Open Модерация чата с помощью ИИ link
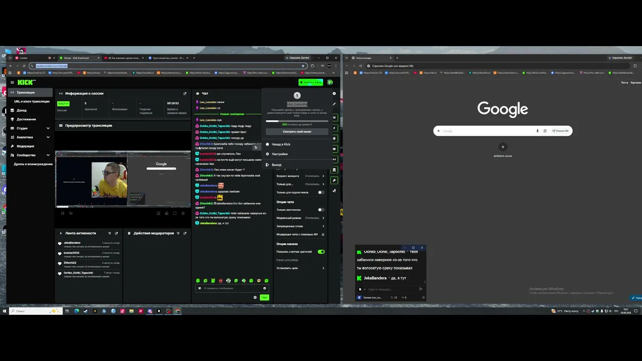This screenshot has height=361, width=642. 300,234
